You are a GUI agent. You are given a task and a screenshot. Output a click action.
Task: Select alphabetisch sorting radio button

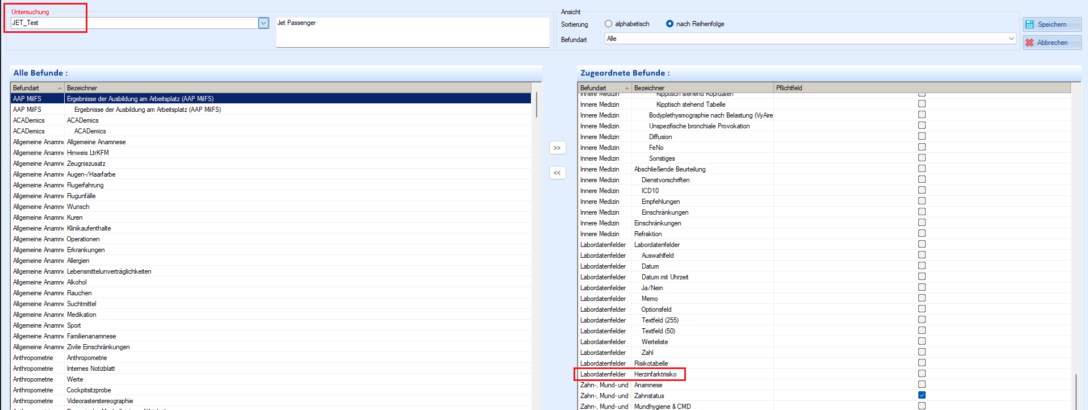coord(609,24)
